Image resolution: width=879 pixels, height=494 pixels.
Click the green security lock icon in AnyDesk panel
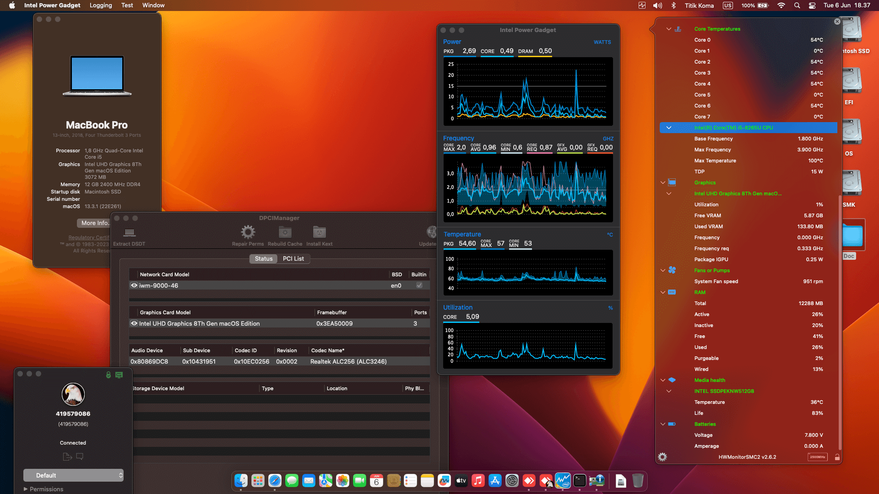point(109,375)
